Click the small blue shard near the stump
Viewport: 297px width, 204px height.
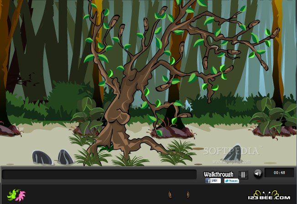(x=189, y=106)
